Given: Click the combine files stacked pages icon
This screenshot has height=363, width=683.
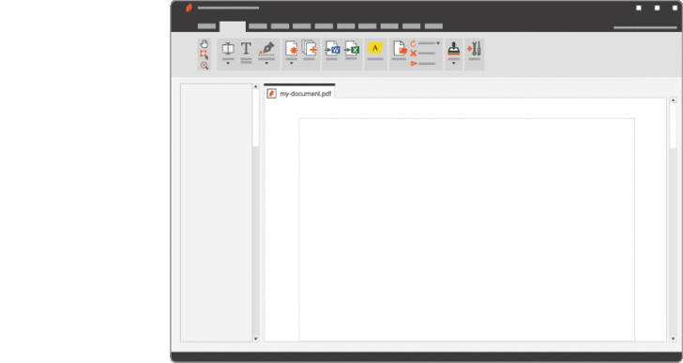Looking at the screenshot, I should point(310,48).
